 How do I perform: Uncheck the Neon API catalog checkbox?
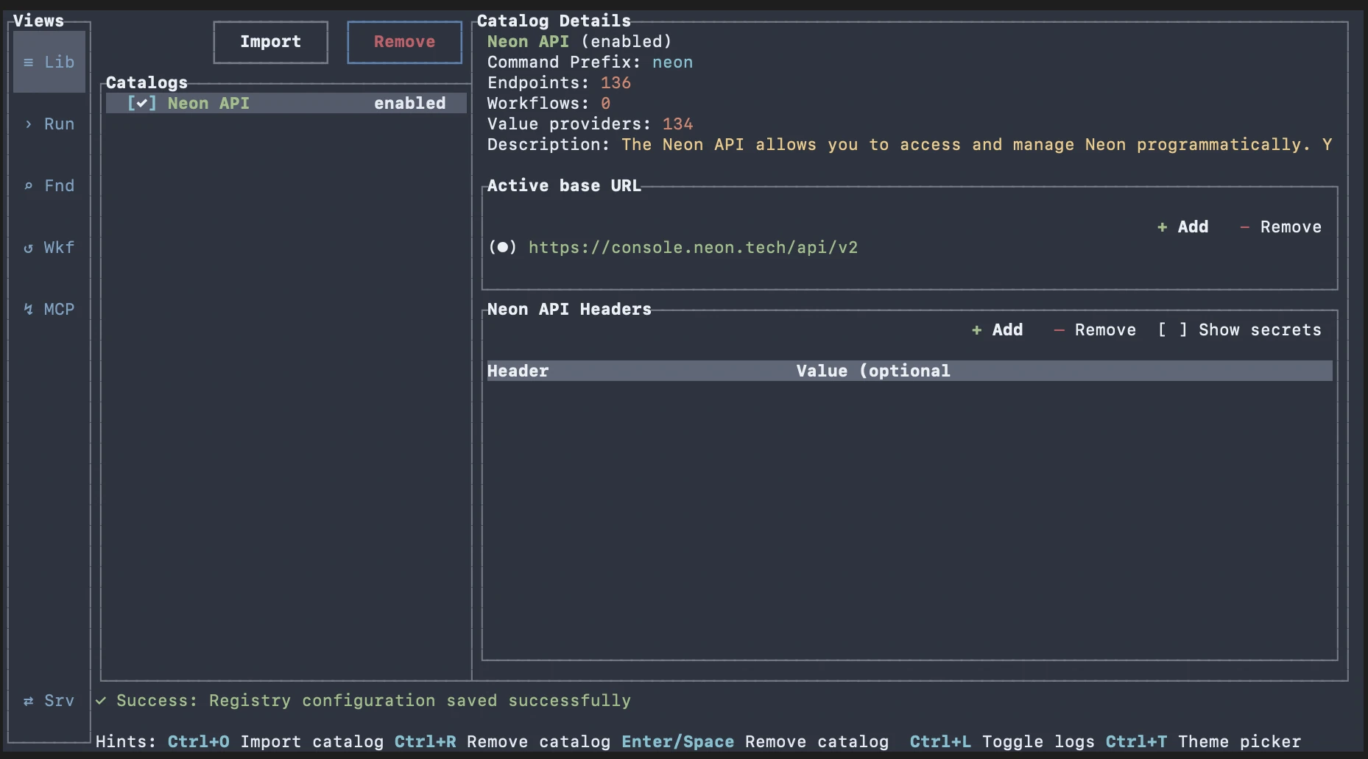pos(142,103)
